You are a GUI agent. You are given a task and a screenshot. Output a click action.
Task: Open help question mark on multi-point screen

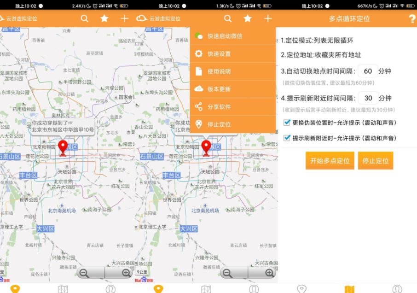click(412, 18)
